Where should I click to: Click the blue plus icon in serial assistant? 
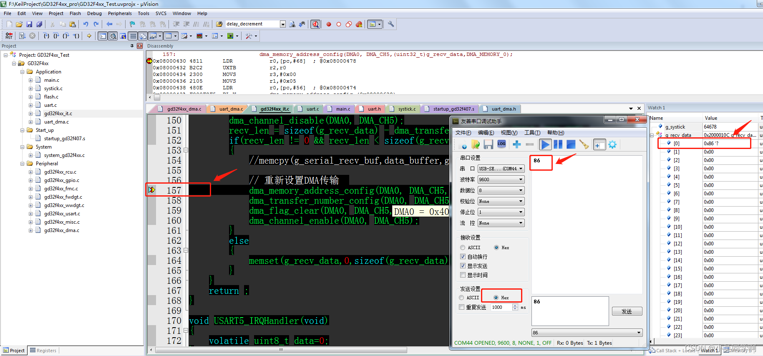click(517, 144)
